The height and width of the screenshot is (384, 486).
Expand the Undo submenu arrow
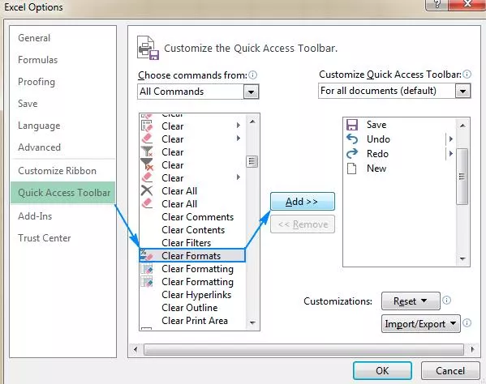click(450, 139)
